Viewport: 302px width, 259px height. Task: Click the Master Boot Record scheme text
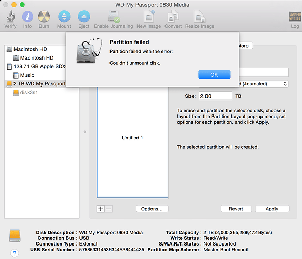(x=226, y=250)
